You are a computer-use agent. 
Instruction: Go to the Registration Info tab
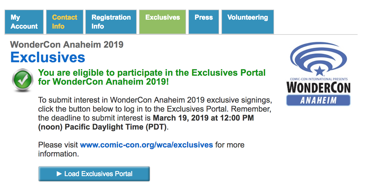111,22
